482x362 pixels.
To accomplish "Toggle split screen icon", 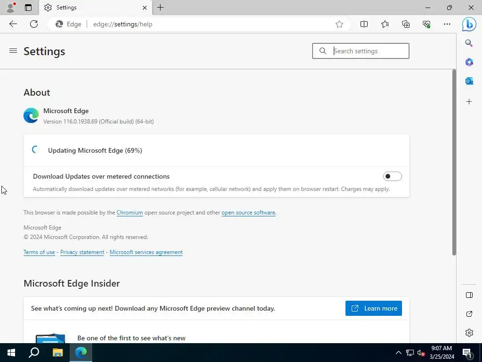I will [364, 24].
